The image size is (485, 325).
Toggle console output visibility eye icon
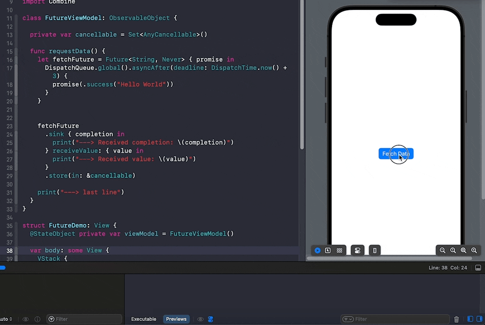click(x=201, y=319)
